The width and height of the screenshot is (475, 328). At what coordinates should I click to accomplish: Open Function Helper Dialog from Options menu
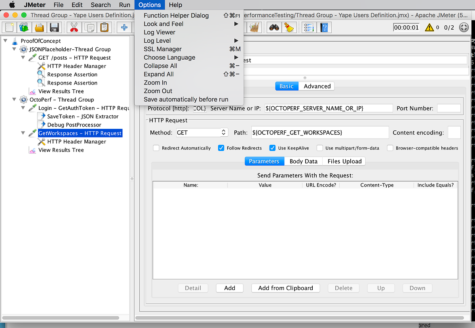click(177, 15)
